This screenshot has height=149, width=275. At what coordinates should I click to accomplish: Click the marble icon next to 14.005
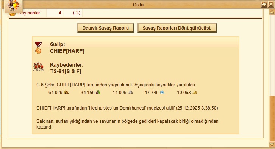click(x=130, y=92)
